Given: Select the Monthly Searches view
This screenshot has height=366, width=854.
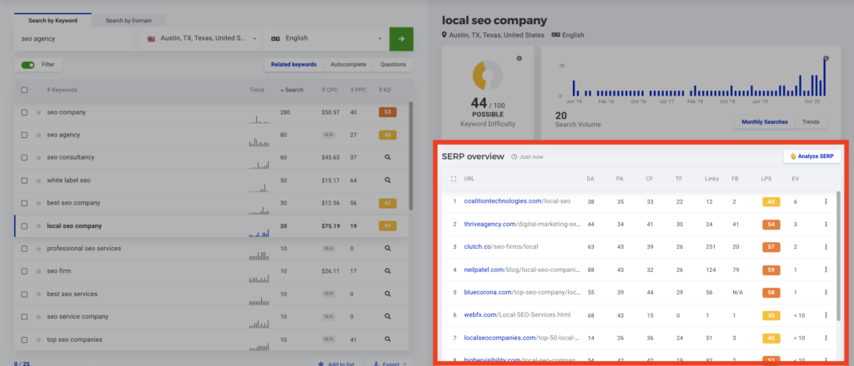Looking at the screenshot, I should pyautogui.click(x=765, y=122).
